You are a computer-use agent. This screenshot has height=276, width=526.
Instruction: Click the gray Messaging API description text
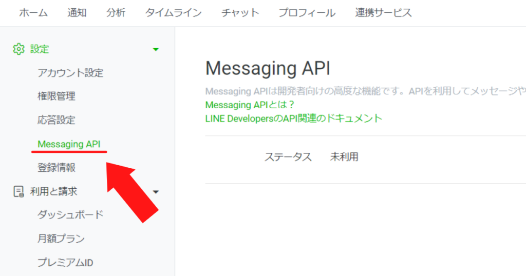coord(366,91)
